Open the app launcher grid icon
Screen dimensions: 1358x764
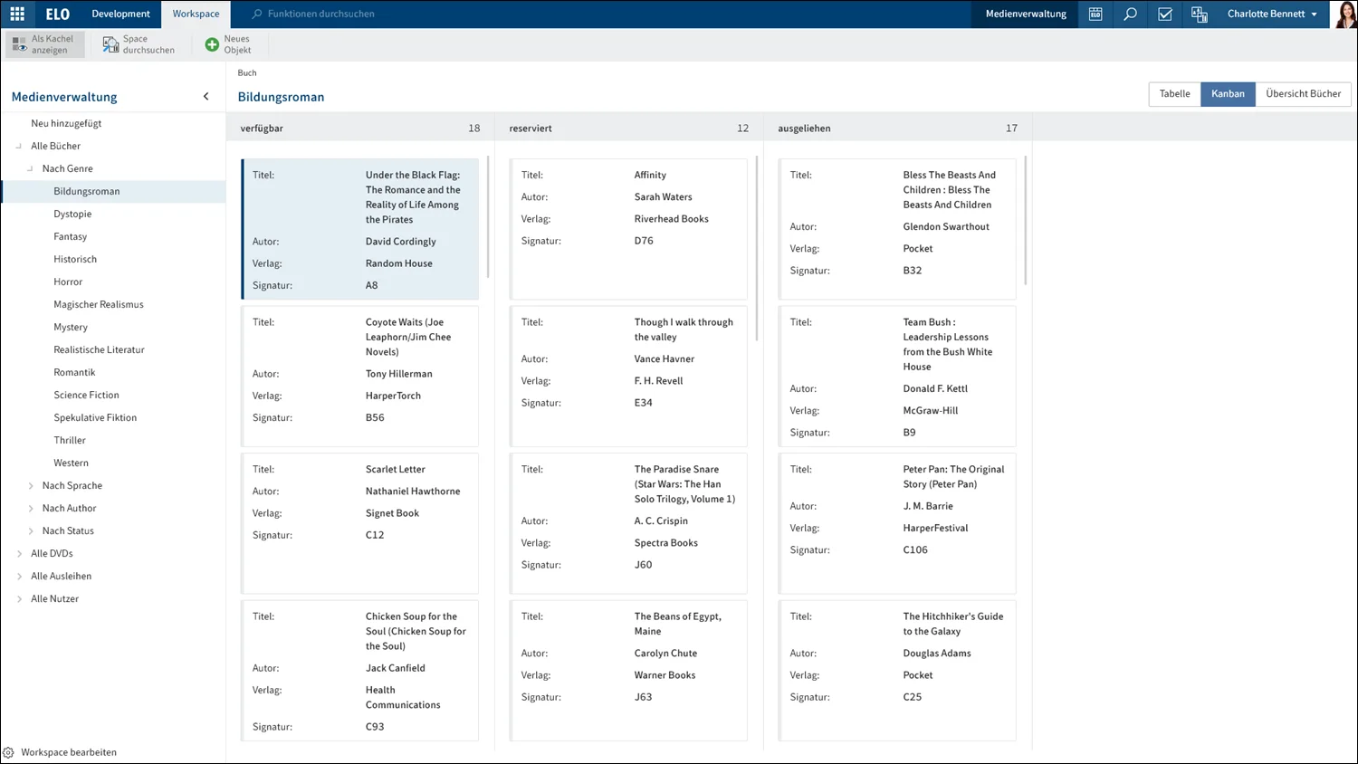pos(17,14)
